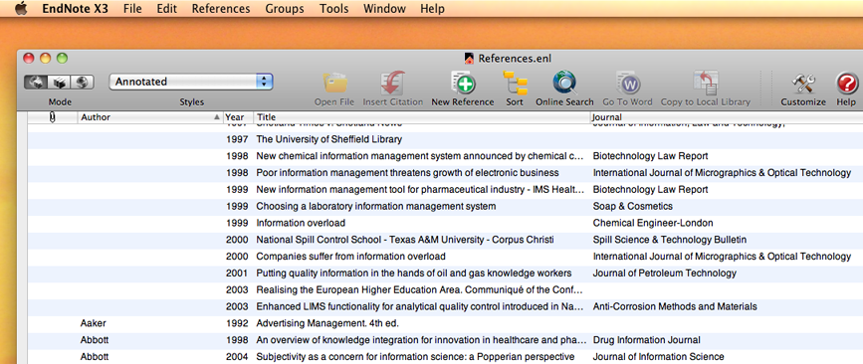Open the Sort tool
Image resolution: width=863 pixels, height=364 pixels.
(x=515, y=83)
